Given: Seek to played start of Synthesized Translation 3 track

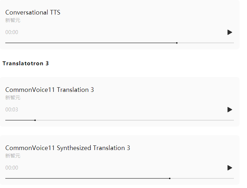Looking at the screenshot, I should [7, 178].
